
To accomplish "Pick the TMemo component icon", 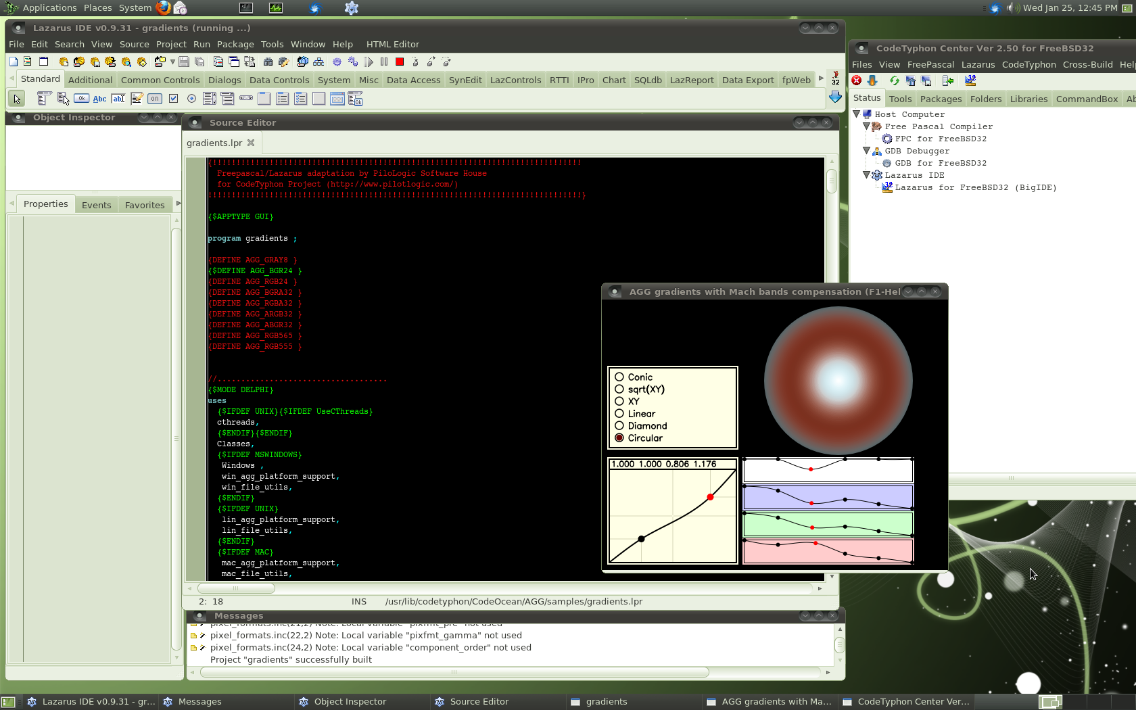I will [x=137, y=99].
